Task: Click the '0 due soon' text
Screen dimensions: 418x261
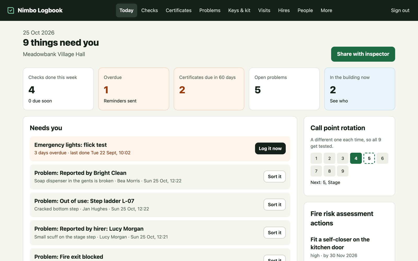Action: (40, 101)
